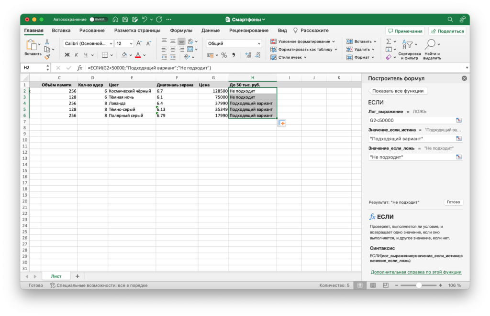
Task: Click the Undo arrow icon
Action: pos(145,19)
